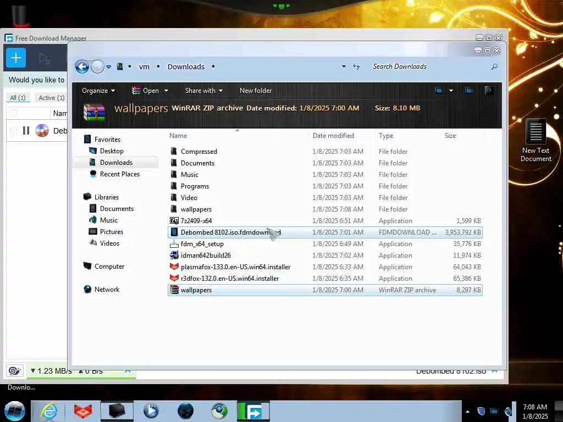The image size is (563, 422).
Task: Click vm in the address breadcrumb
Action: tap(144, 66)
